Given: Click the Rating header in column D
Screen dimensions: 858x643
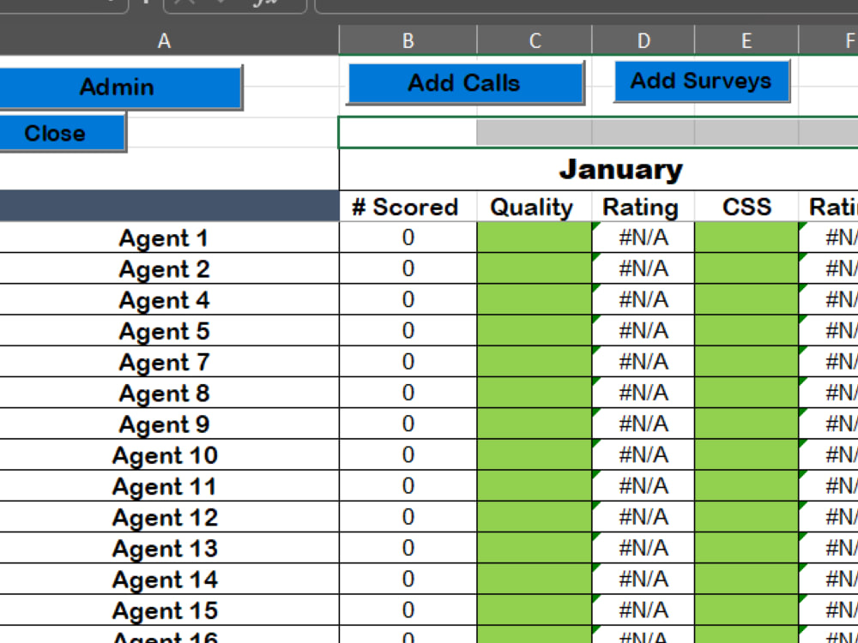Looking at the screenshot, I should tap(643, 207).
